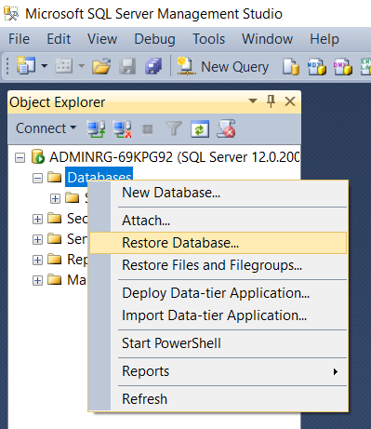Click the New Query toolbar button
The width and height of the screenshot is (371, 429).
[223, 66]
